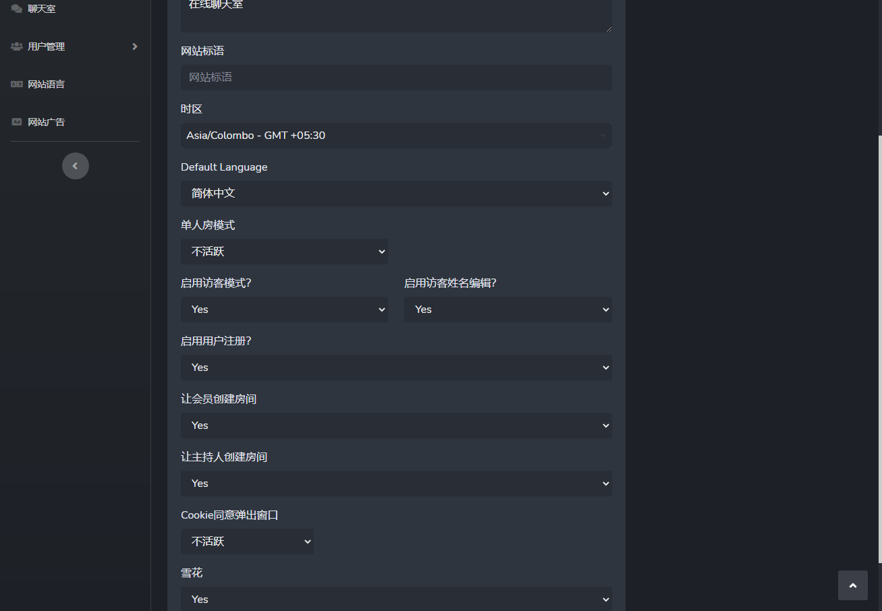The height and width of the screenshot is (611, 882).
Task: Open the 让会员创建房间 dropdown
Action: point(396,426)
